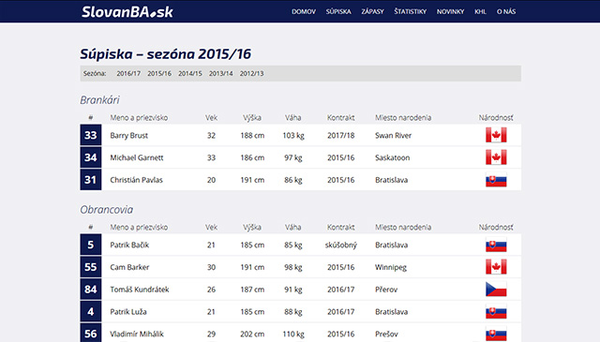Select player name Cam Barker
Screen dimensions: 600x342
click(129, 267)
